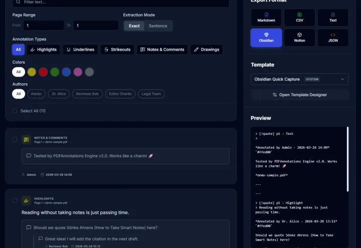Filter authors by Dr. Alice
The width and height of the screenshot is (361, 248).
[x=59, y=94]
